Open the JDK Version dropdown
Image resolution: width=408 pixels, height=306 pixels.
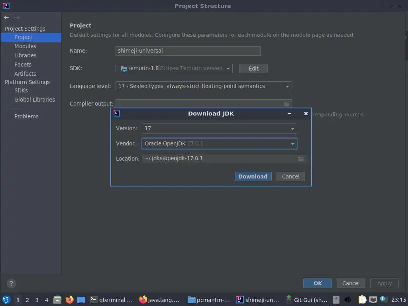tap(219, 129)
